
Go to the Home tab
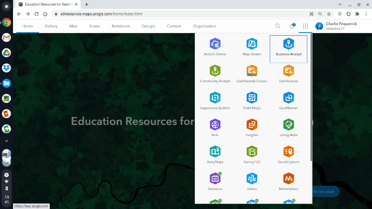[27, 26]
